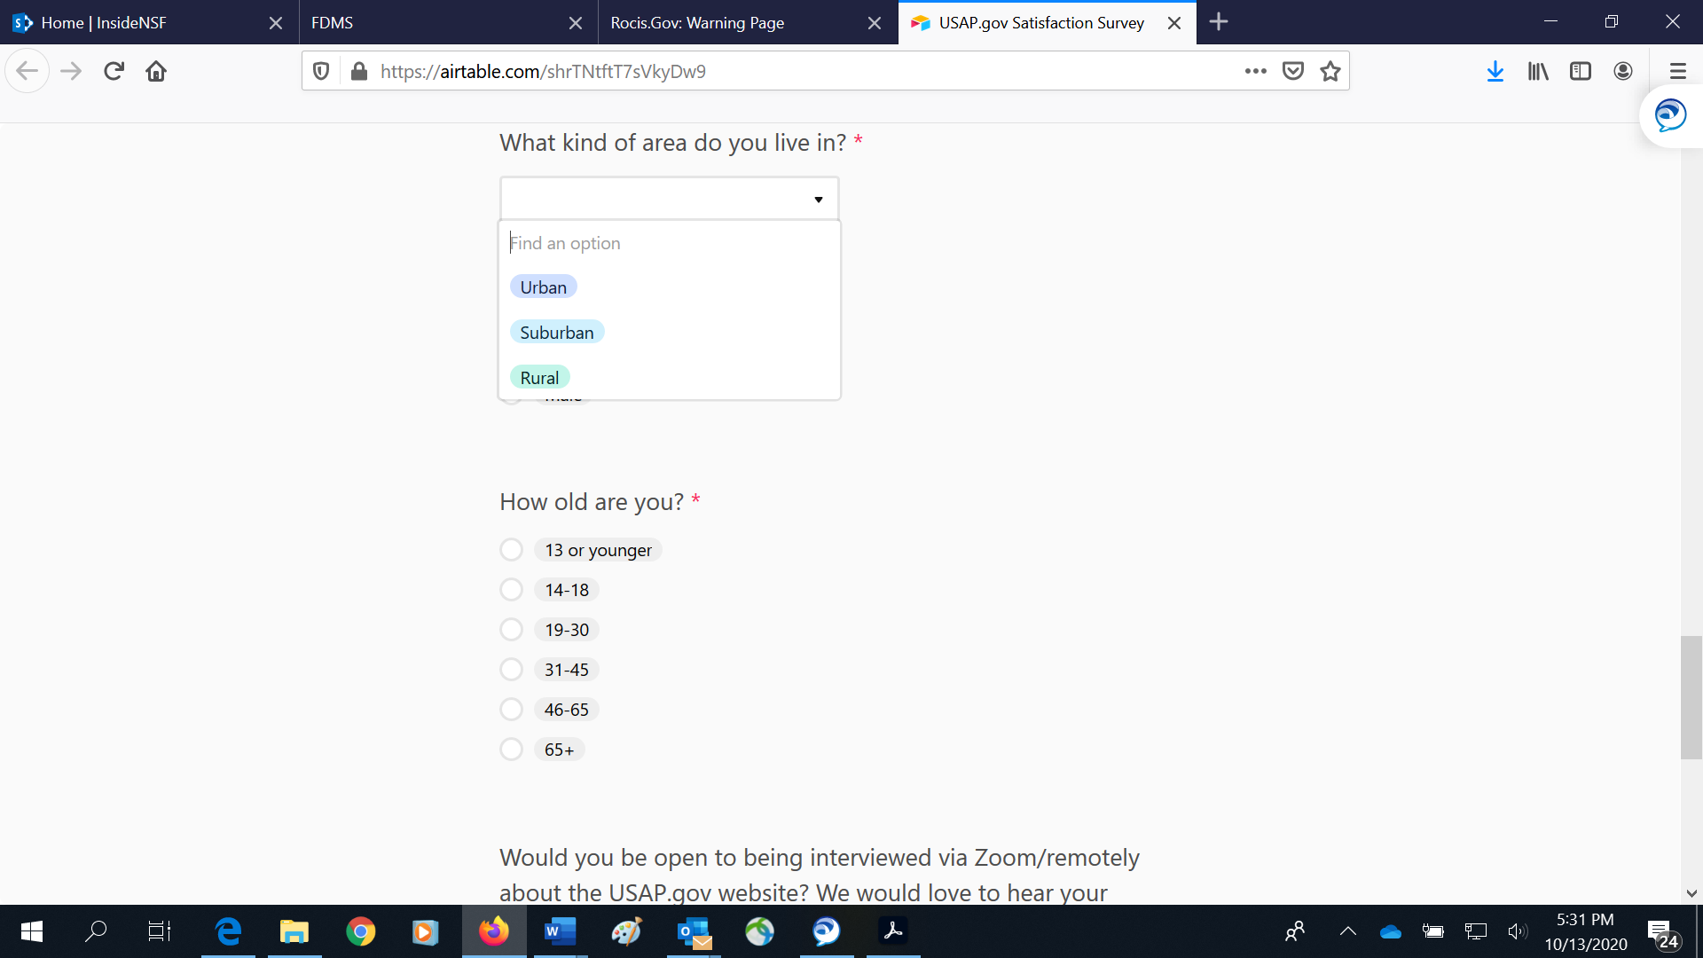
Task: Bookmark this page with the star icon
Action: click(x=1330, y=71)
